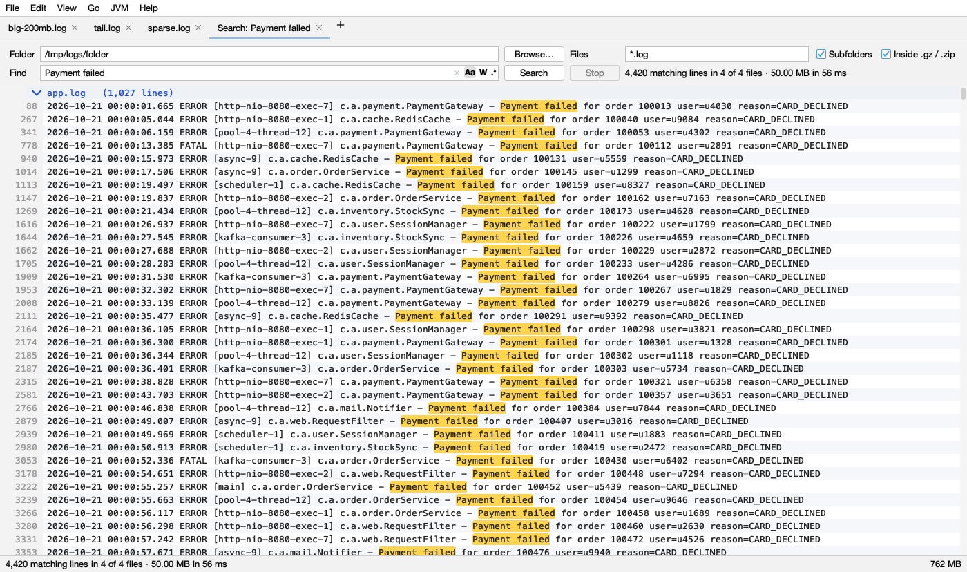
Task: Click the vertical scrollbar thumb in results
Action: pos(963,93)
